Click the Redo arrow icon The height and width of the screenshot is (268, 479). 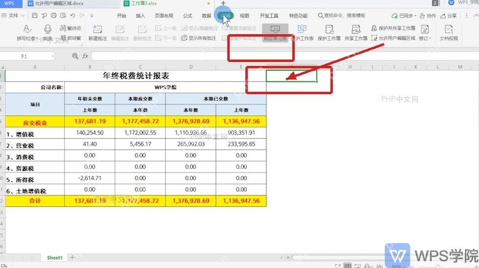[82, 16]
